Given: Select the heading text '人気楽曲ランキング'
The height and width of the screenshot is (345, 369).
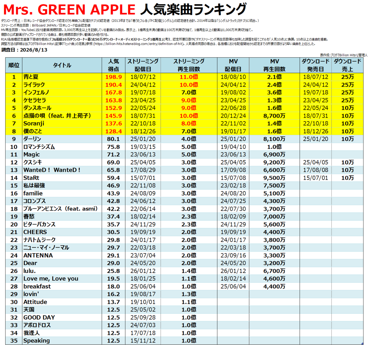Looking at the screenshot, I should 193,10.
